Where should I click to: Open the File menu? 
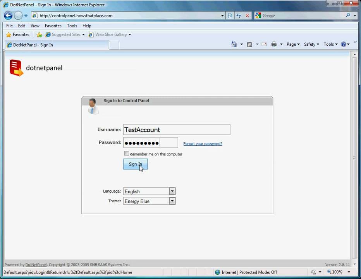[9, 26]
